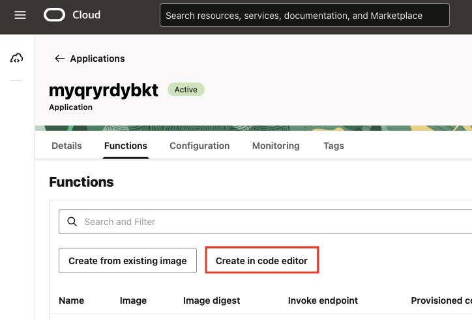Viewport: 472px width, 320px height.
Task: Click the Image digest column header
Action: pos(212,300)
